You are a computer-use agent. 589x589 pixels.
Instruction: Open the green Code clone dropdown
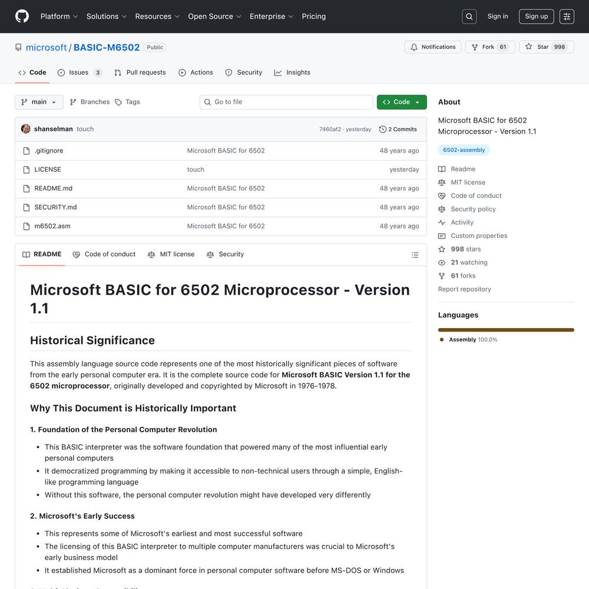[x=402, y=102]
